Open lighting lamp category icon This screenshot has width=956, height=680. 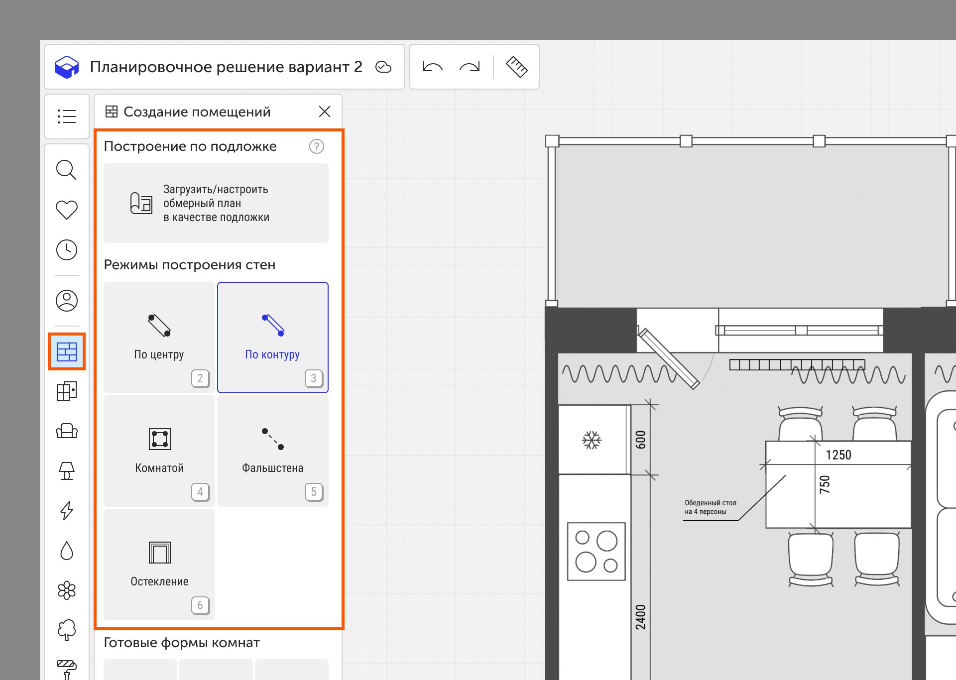[x=66, y=471]
